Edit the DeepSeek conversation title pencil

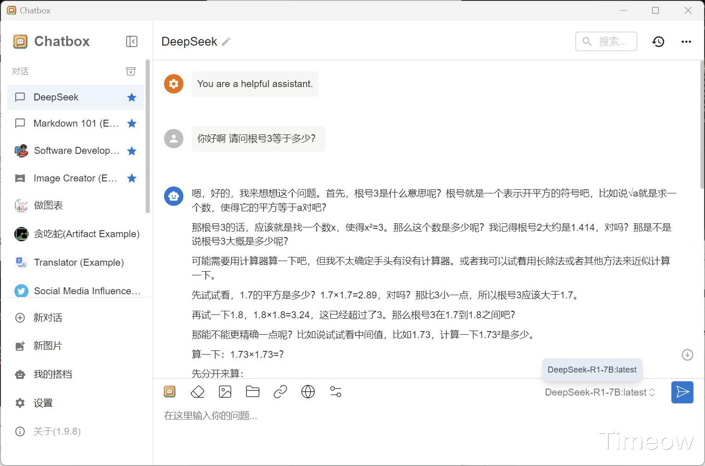pyautogui.click(x=226, y=42)
